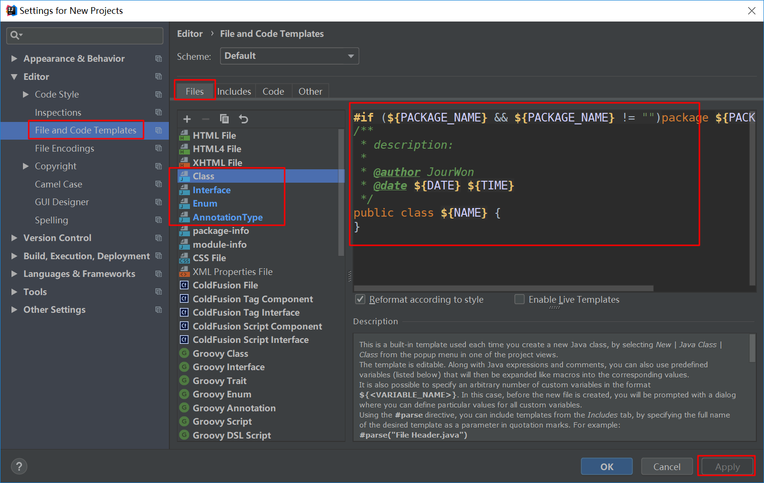Click the module-info template icon
The image size is (764, 483).
pos(184,244)
